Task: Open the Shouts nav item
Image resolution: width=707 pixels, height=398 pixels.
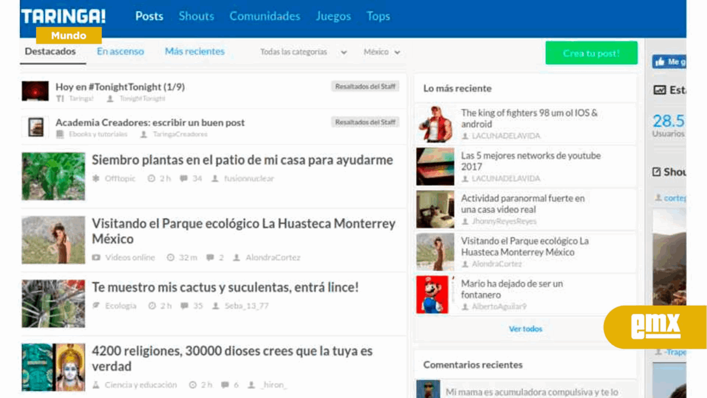Action: pos(196,16)
